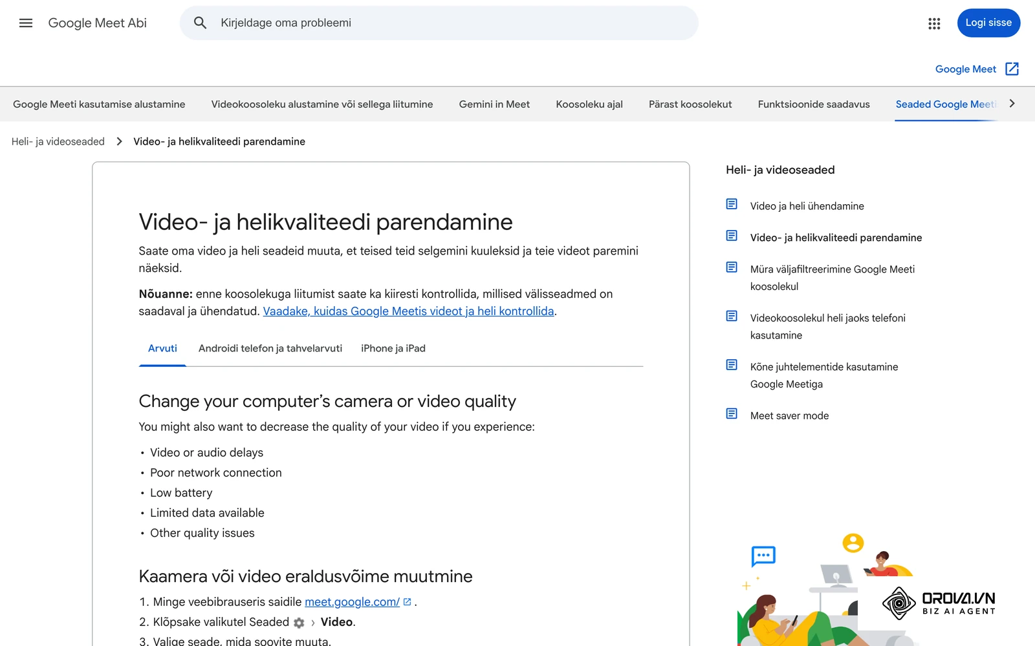The width and height of the screenshot is (1035, 646).
Task: Open sidebar article Videokoosolekul heli jaoks telefoni kasutamine
Action: (827, 326)
